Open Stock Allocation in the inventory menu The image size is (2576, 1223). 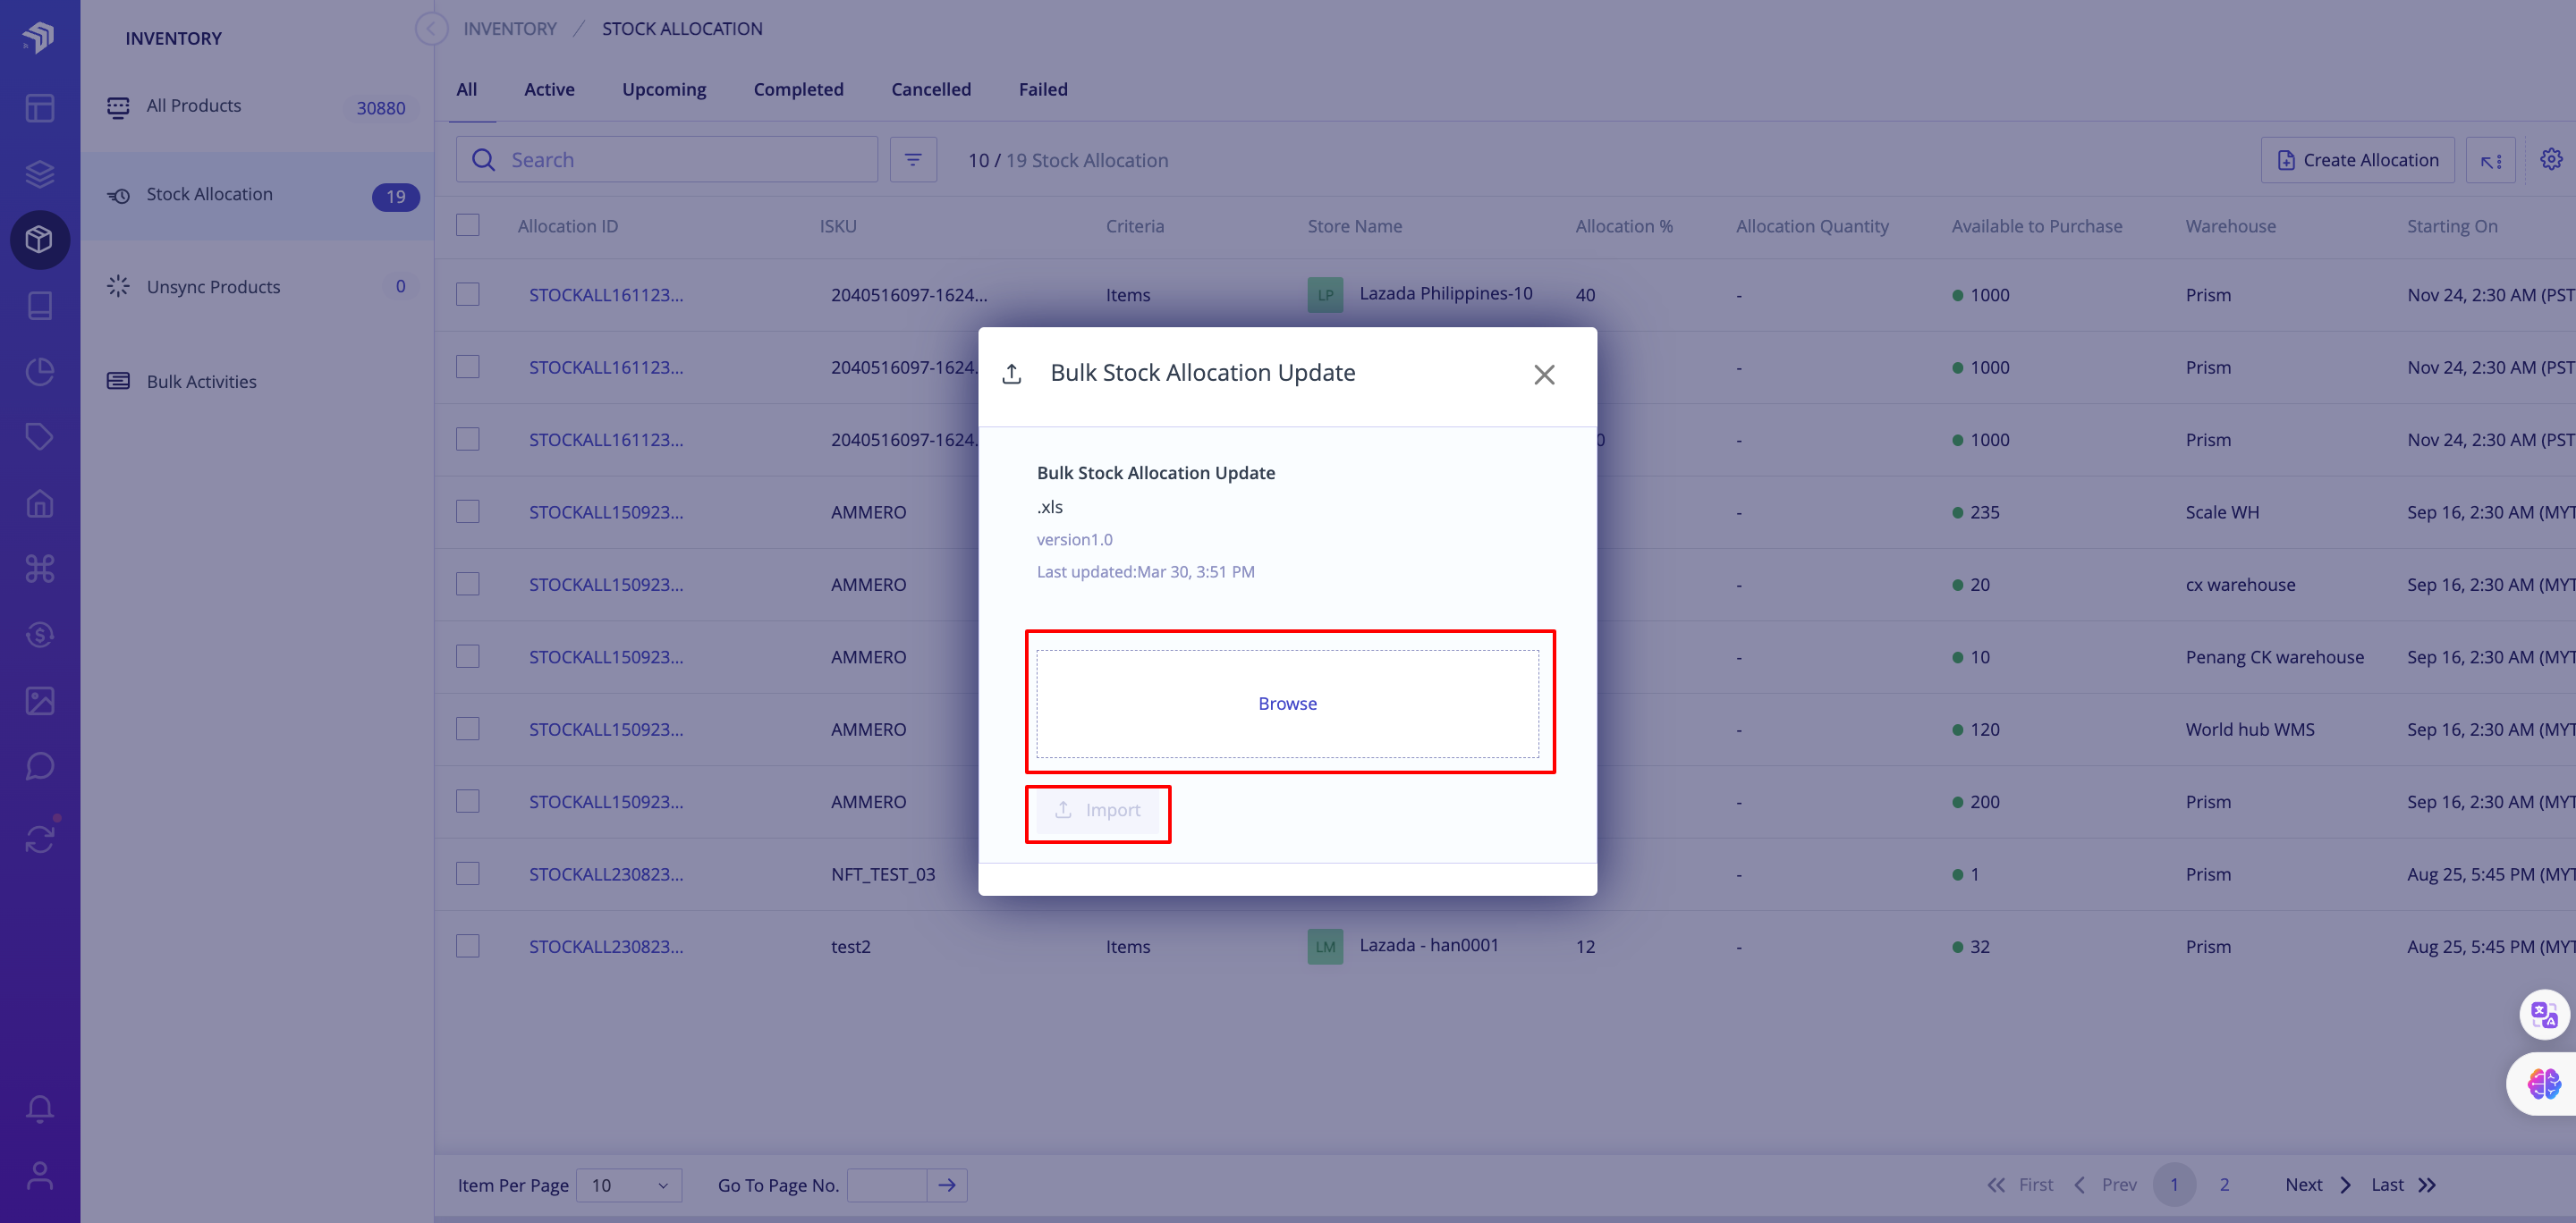click(x=257, y=195)
